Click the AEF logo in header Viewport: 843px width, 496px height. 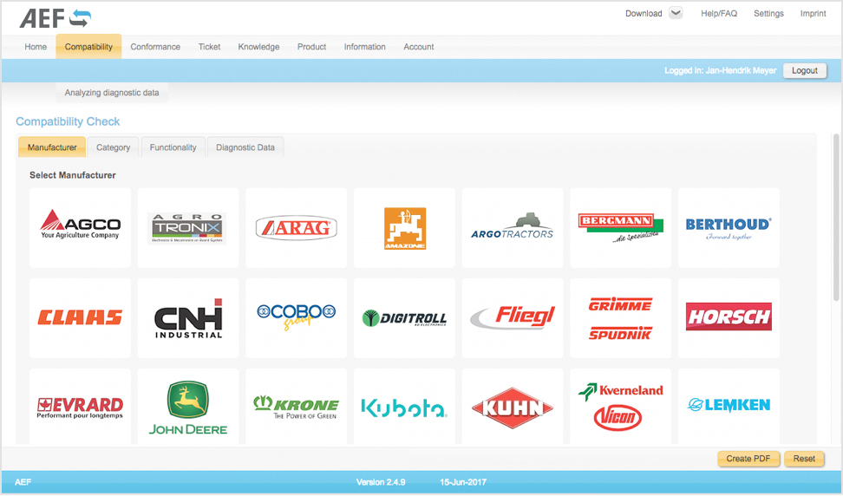pyautogui.click(x=55, y=17)
